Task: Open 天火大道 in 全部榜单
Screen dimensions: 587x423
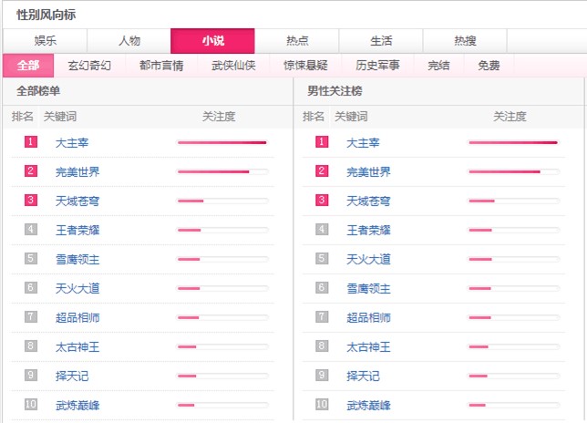Action: (x=77, y=289)
